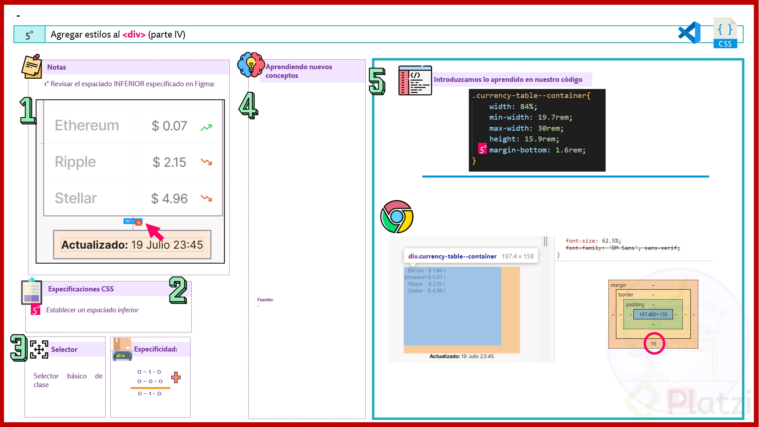Click the orange plus sign icon
Image resolution: width=759 pixels, height=427 pixels.
176,377
